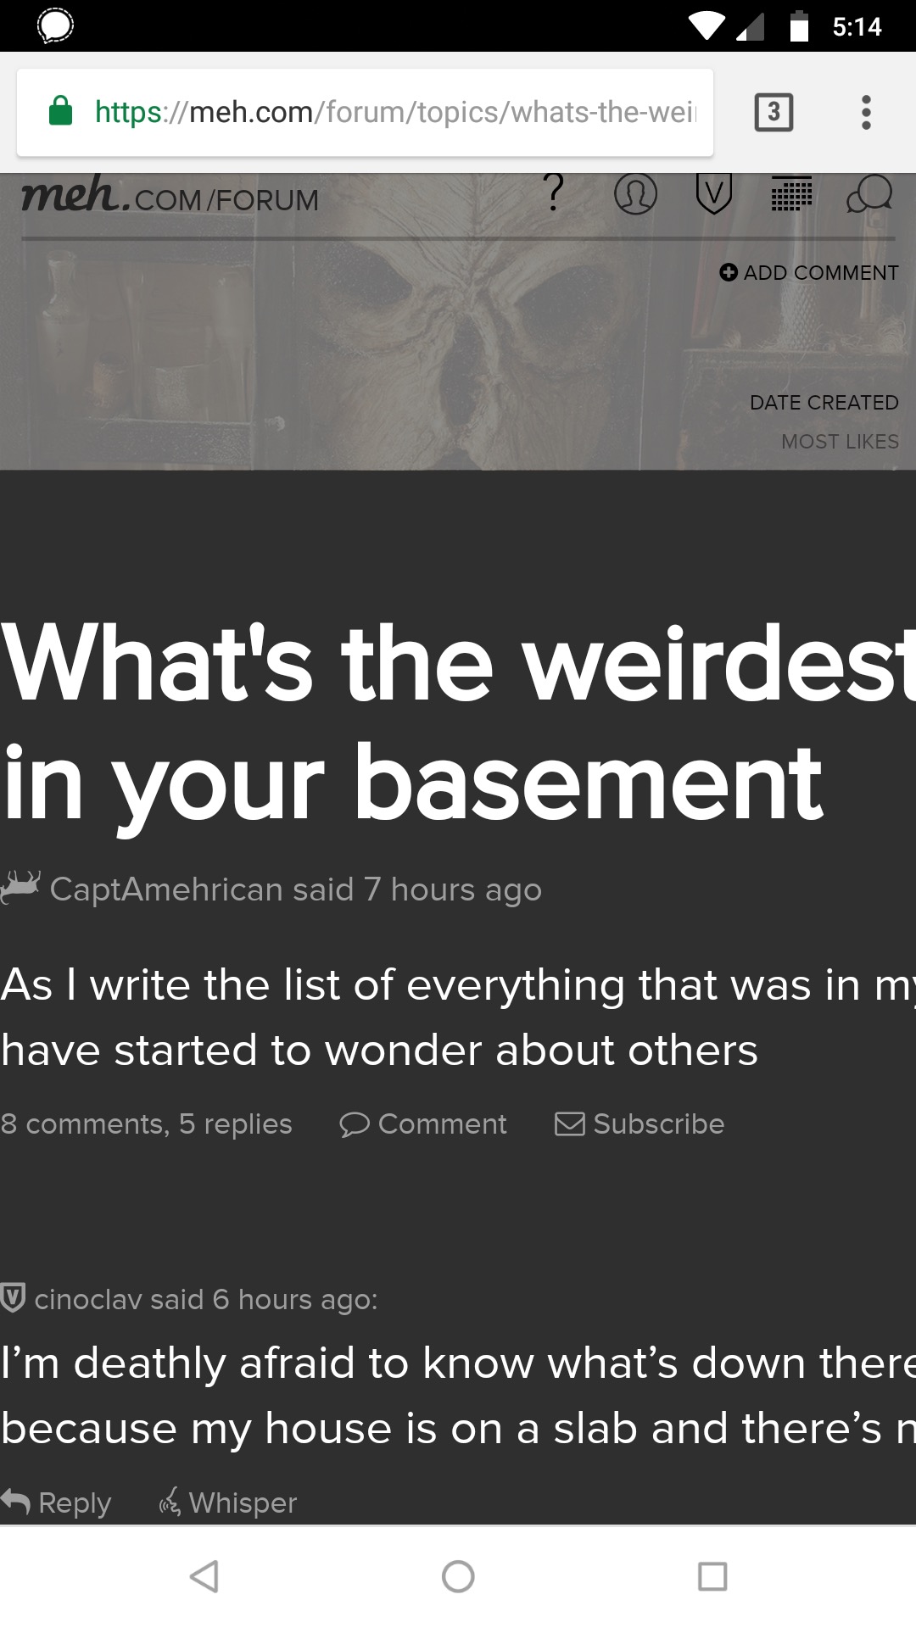The width and height of the screenshot is (916, 1628).
Task: Tap the browser tab count button
Action: (774, 112)
